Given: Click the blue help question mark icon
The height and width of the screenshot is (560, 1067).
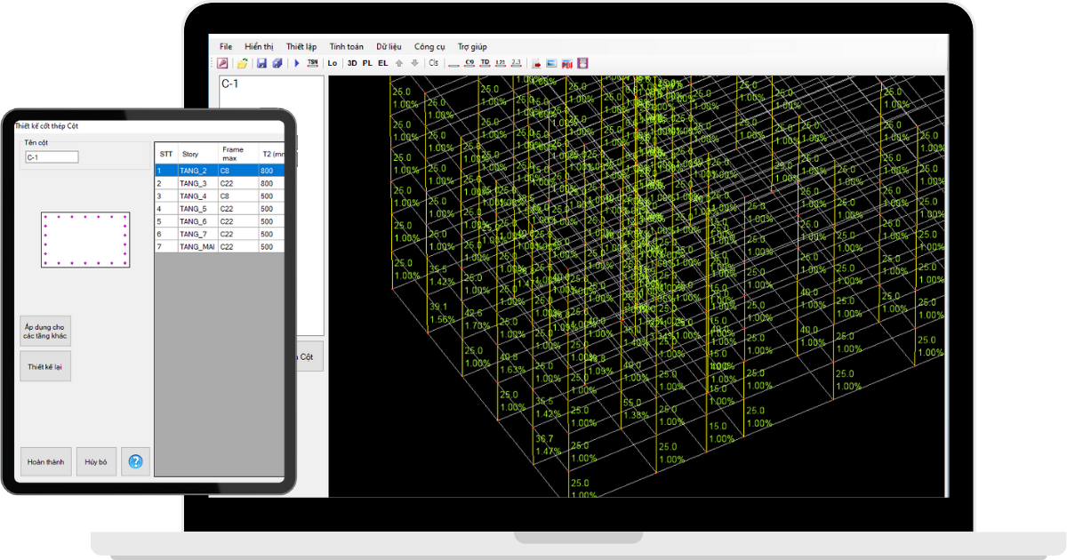Looking at the screenshot, I should pos(135,462).
